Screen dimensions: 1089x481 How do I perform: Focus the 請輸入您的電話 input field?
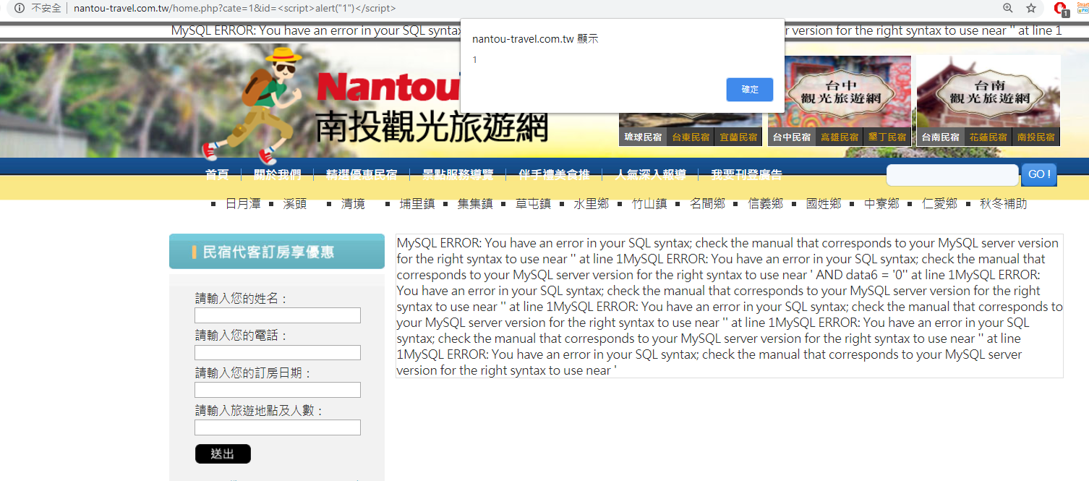[x=278, y=352]
